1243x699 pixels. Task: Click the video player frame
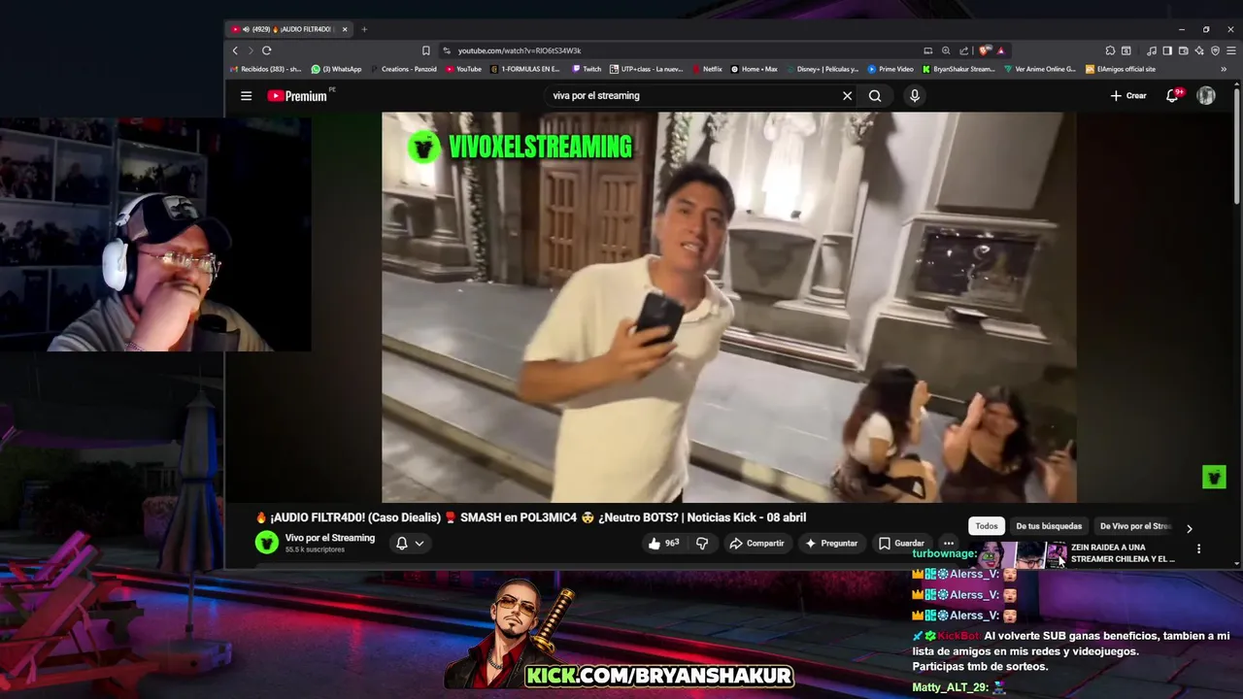pos(728,307)
